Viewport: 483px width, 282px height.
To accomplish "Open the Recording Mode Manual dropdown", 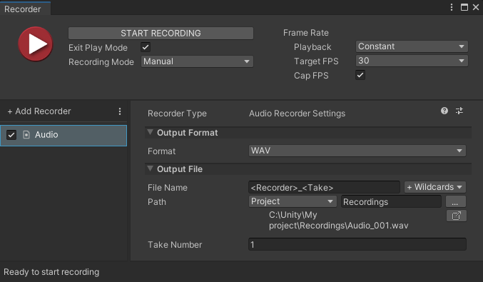I will 197,61.
